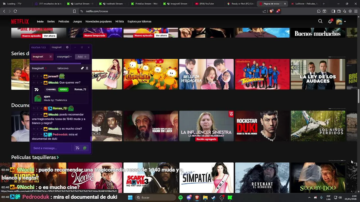Open Netflix profile avatar menu
This screenshot has height=202, width=360.
tap(339, 22)
